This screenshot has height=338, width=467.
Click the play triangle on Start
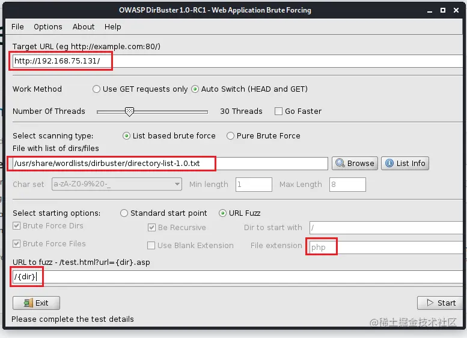coord(430,303)
